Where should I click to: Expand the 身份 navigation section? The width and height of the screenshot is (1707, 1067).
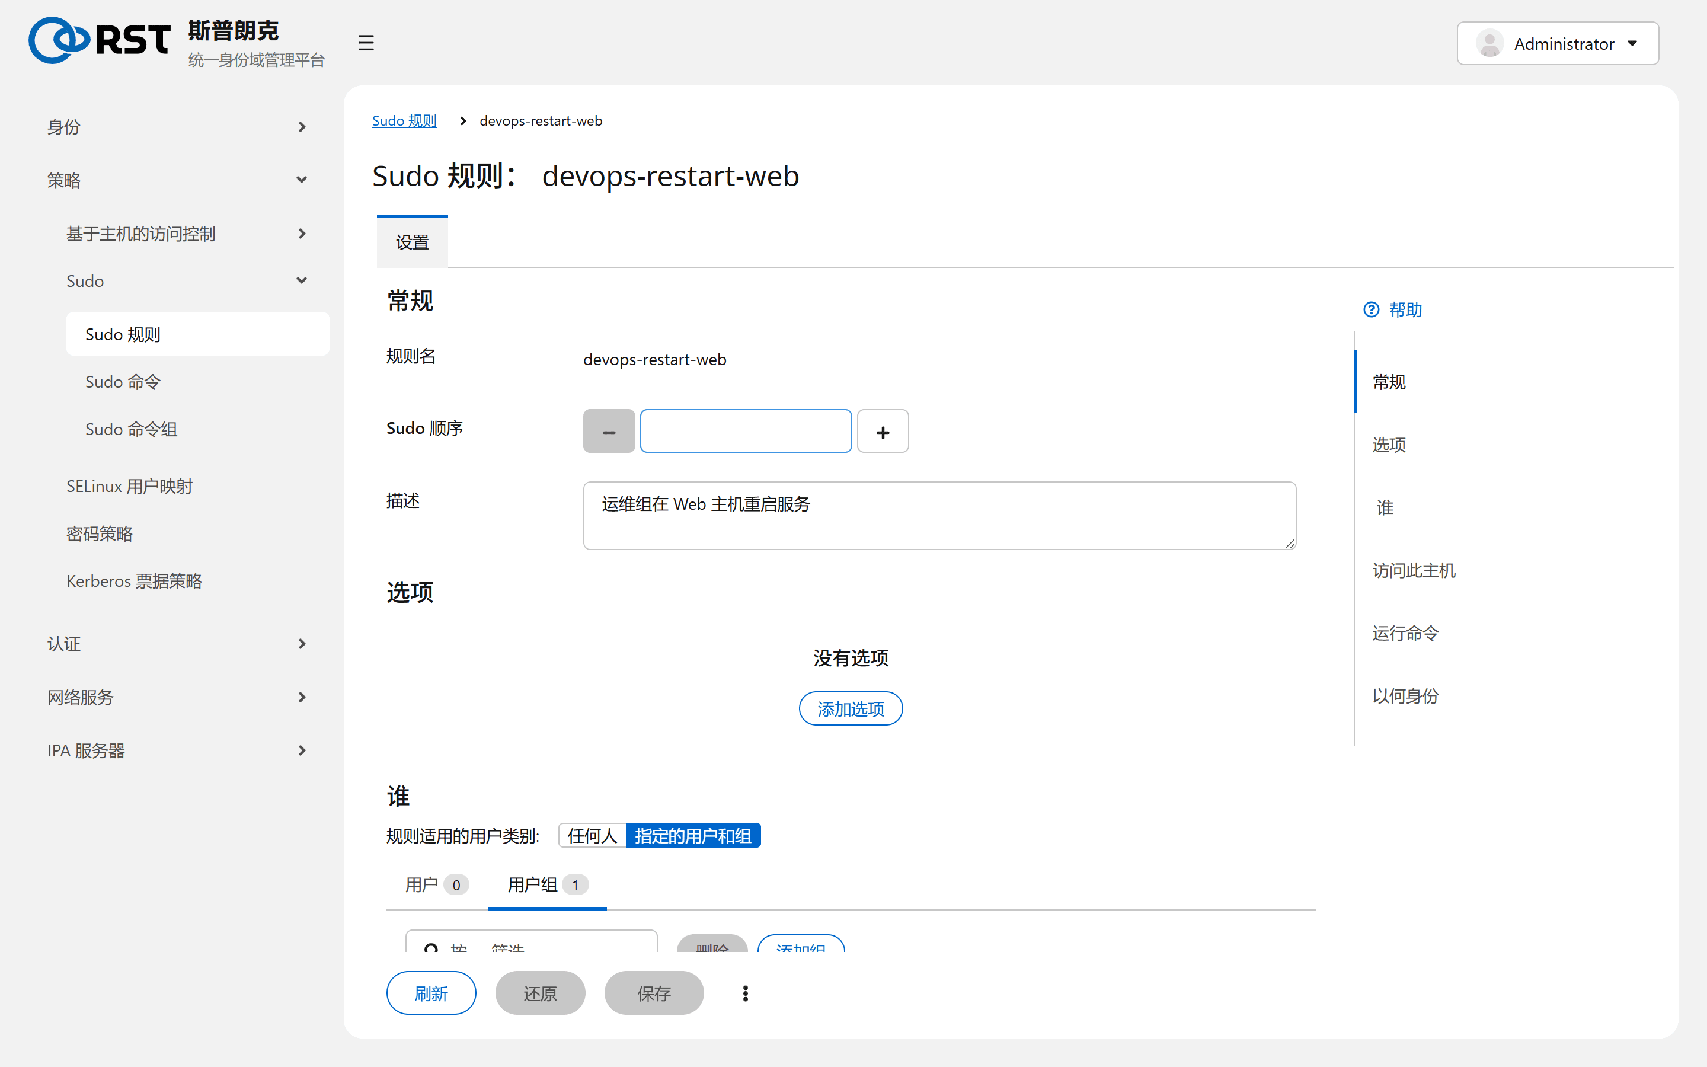178,127
